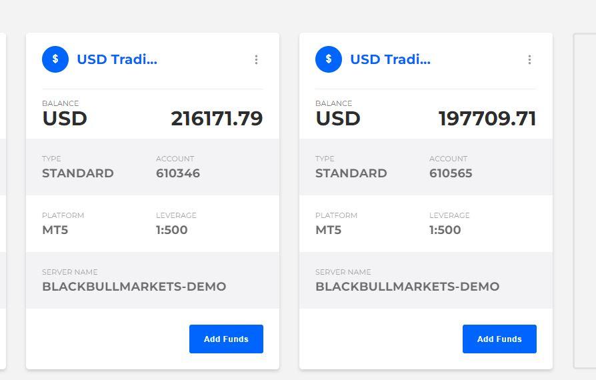Click account number 610565
The width and height of the screenshot is (596, 380).
tap(451, 173)
